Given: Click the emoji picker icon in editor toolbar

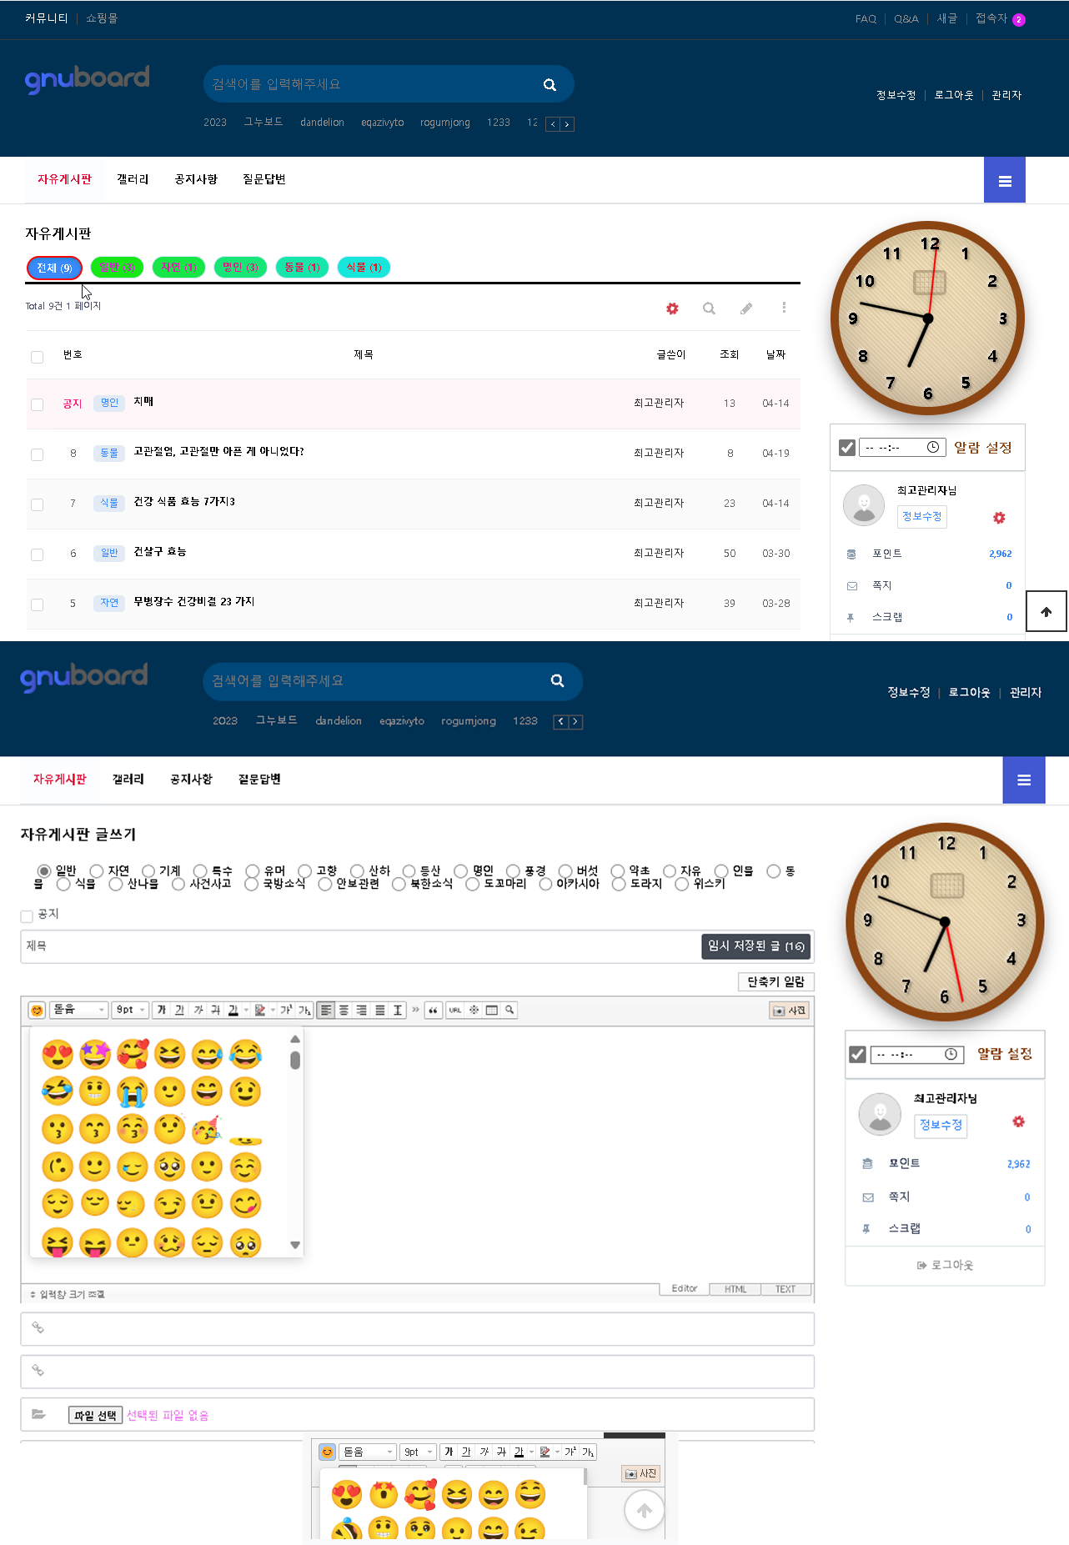Looking at the screenshot, I should (37, 1011).
